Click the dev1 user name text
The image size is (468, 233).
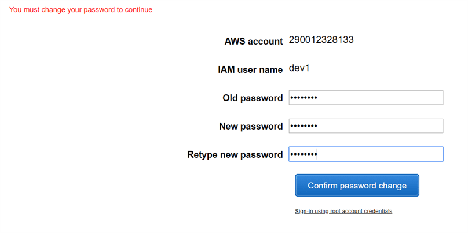[x=299, y=69]
